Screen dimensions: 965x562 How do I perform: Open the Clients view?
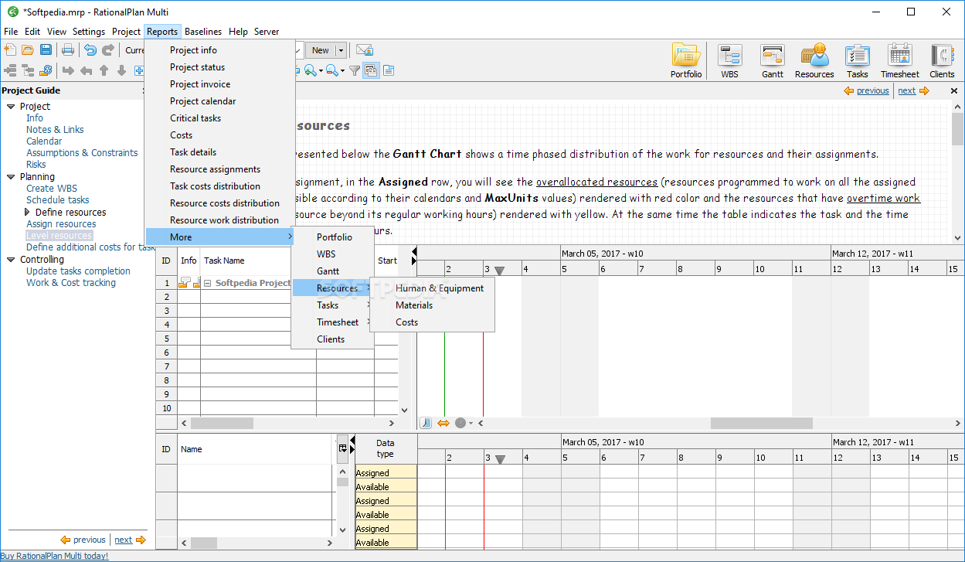click(x=942, y=61)
